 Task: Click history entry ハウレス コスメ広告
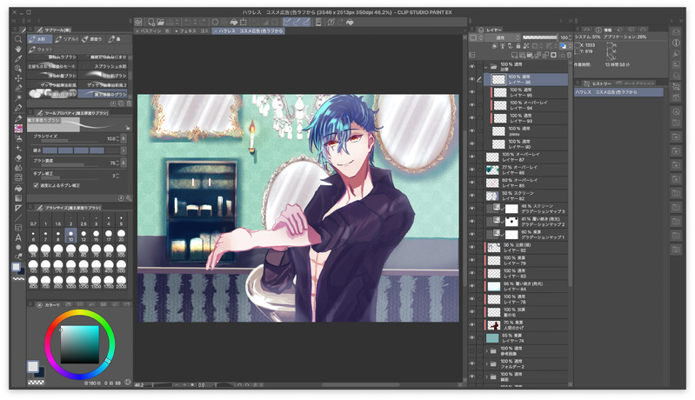point(618,92)
